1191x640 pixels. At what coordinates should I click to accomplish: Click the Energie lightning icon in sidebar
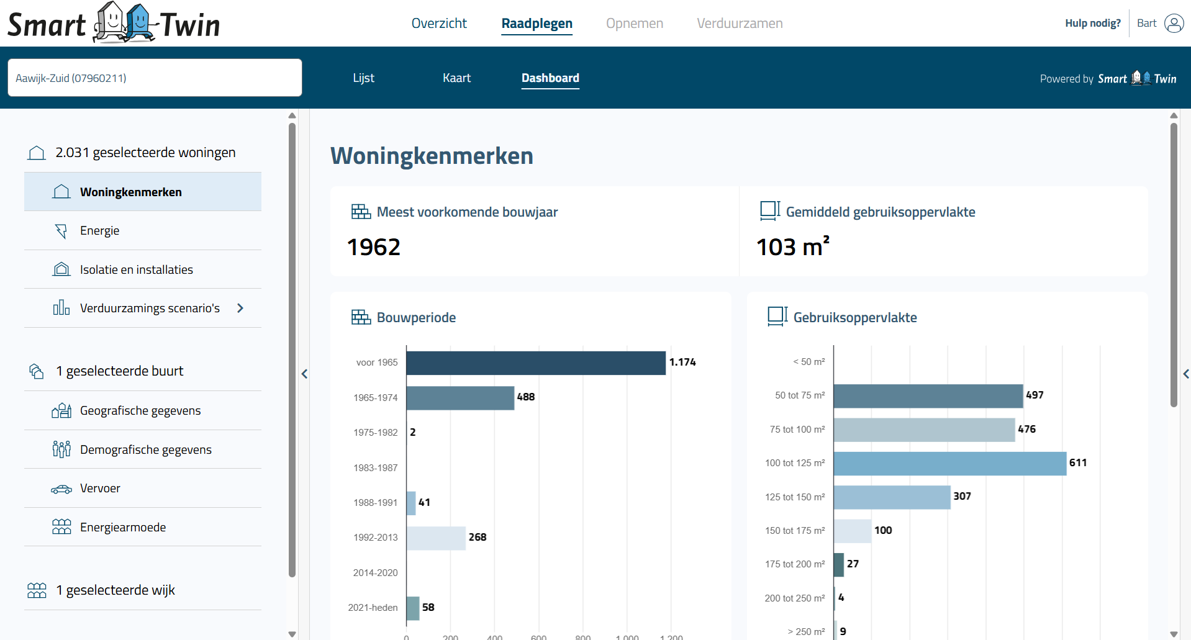click(61, 231)
